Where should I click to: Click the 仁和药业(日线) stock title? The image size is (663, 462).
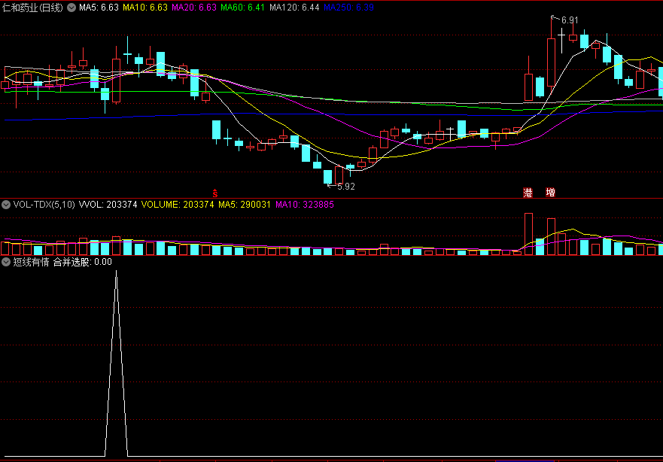pyautogui.click(x=32, y=8)
